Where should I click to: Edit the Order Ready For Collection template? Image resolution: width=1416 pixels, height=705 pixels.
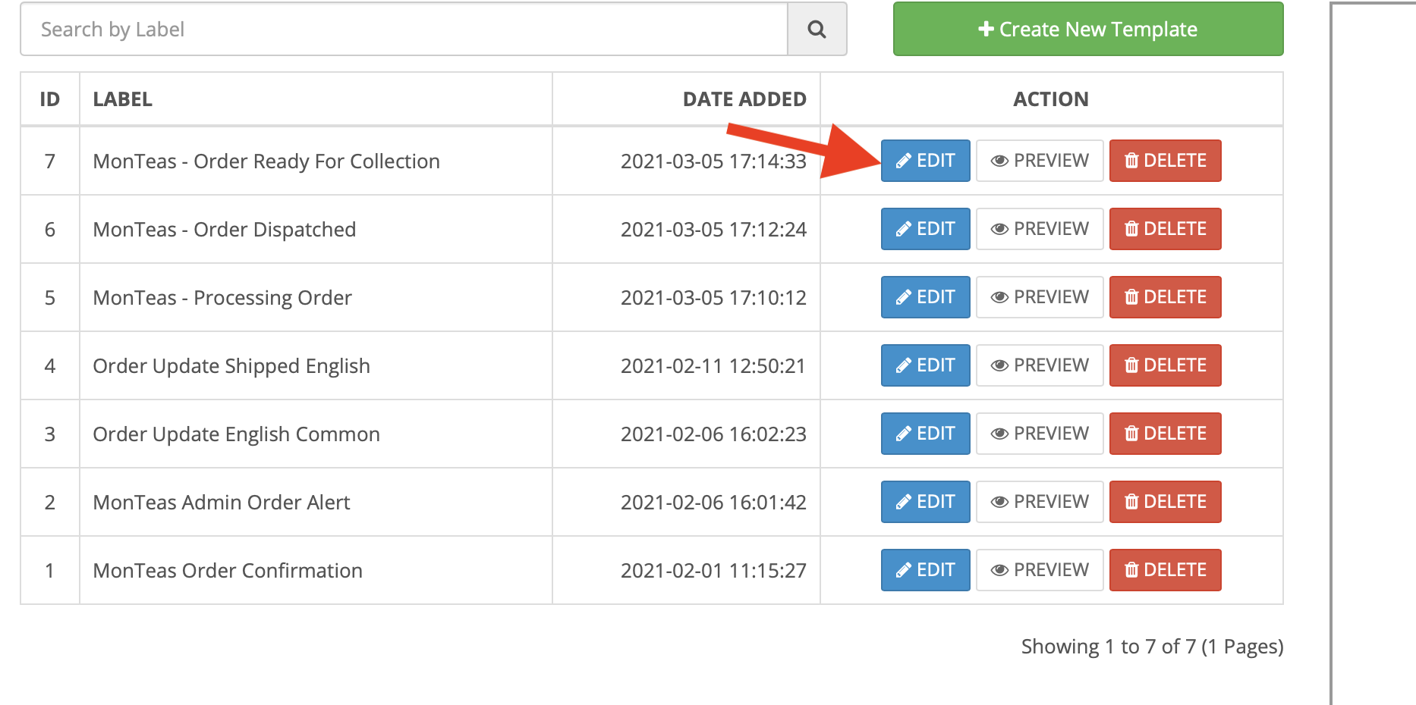(925, 161)
